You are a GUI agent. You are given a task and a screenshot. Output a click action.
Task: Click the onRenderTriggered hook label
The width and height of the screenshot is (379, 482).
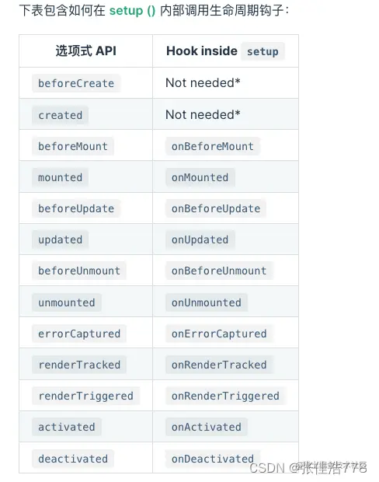225,396
